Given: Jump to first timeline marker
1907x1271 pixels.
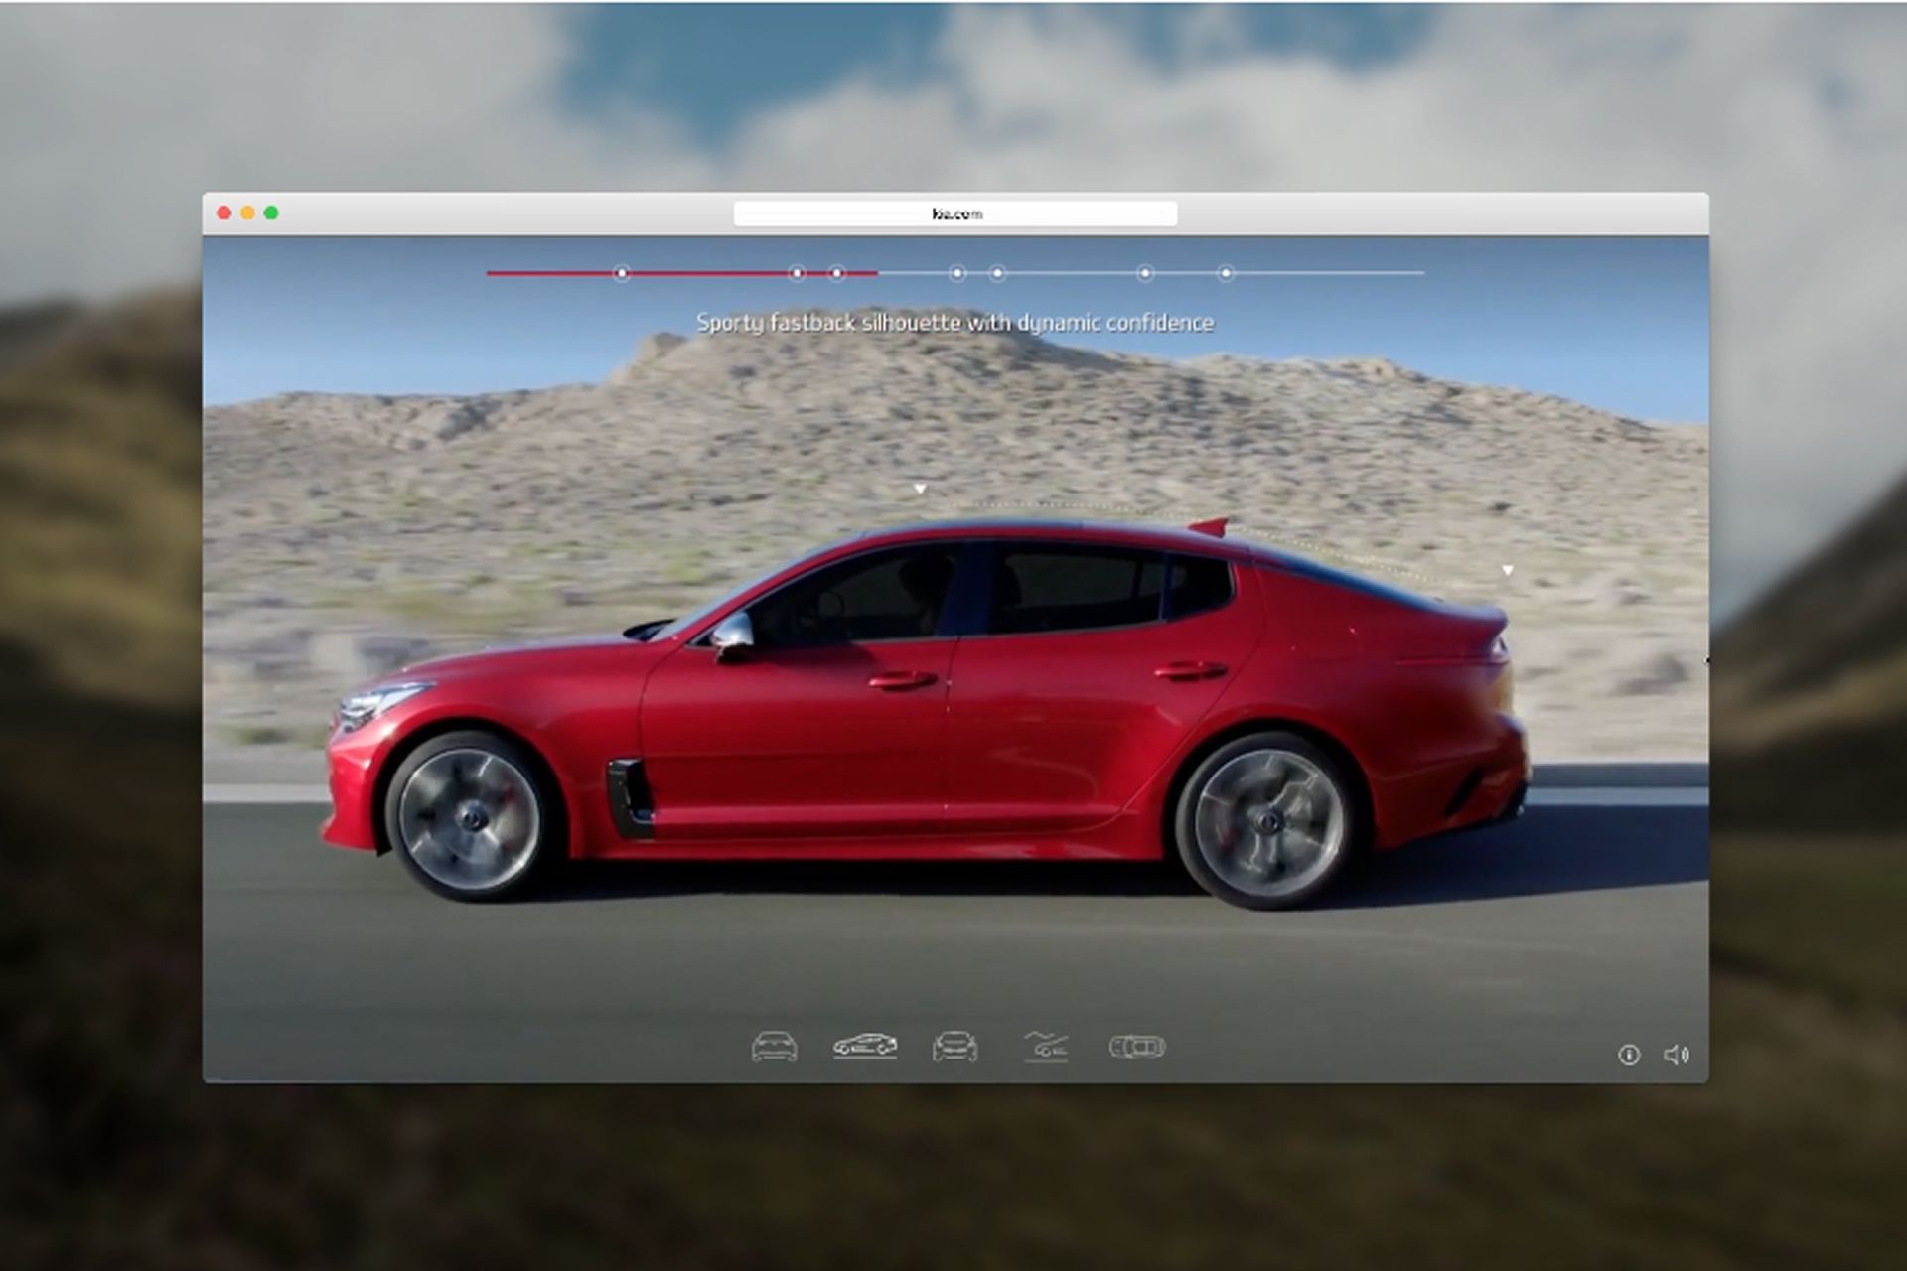Looking at the screenshot, I should click(622, 273).
